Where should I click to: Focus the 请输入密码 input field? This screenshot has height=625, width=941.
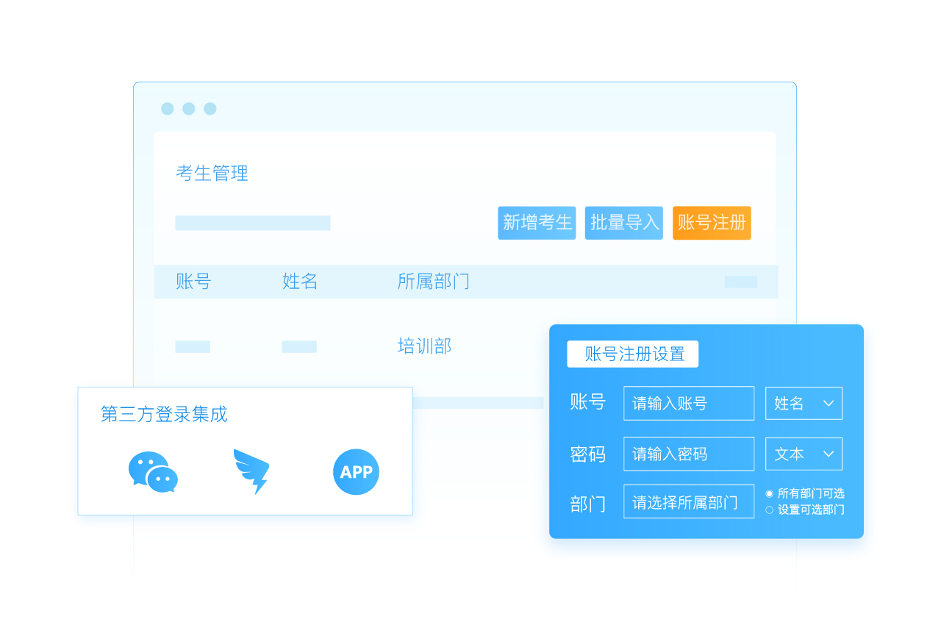688,454
